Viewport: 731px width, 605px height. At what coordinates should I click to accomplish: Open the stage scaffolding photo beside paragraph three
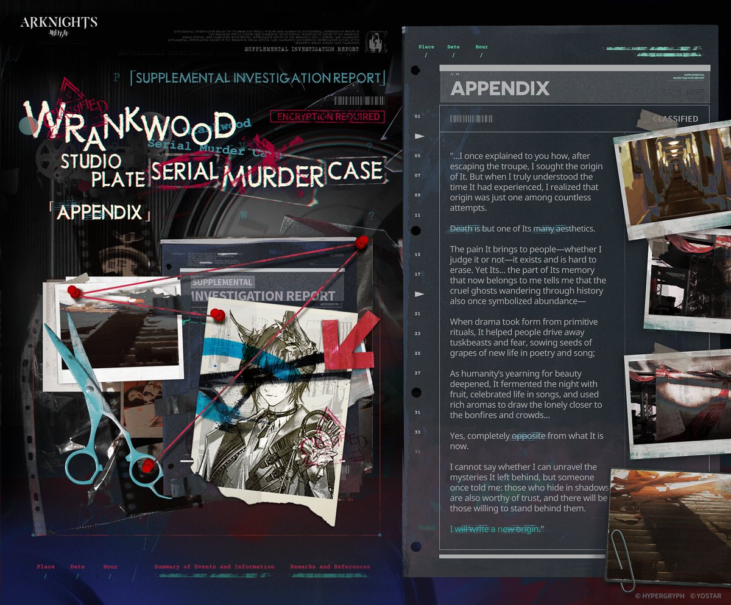tap(688, 281)
